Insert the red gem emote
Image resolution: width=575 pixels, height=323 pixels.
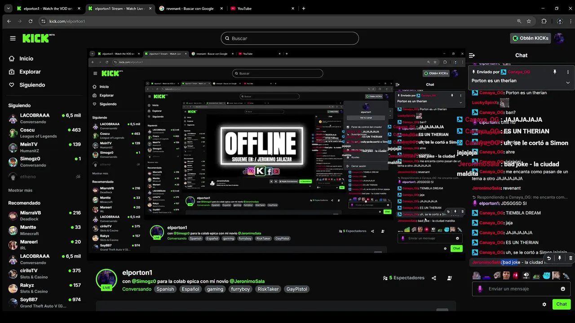pos(515,275)
